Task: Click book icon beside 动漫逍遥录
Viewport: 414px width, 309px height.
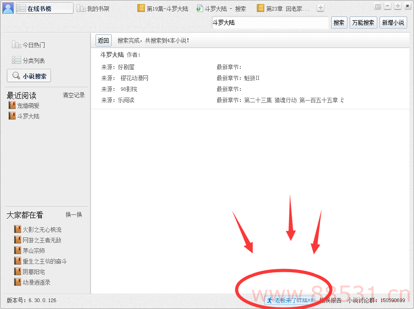Action: 17,282
